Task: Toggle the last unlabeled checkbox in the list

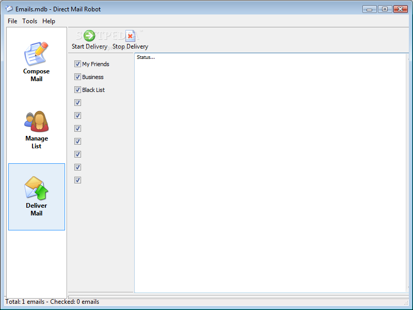Action: coord(77,180)
